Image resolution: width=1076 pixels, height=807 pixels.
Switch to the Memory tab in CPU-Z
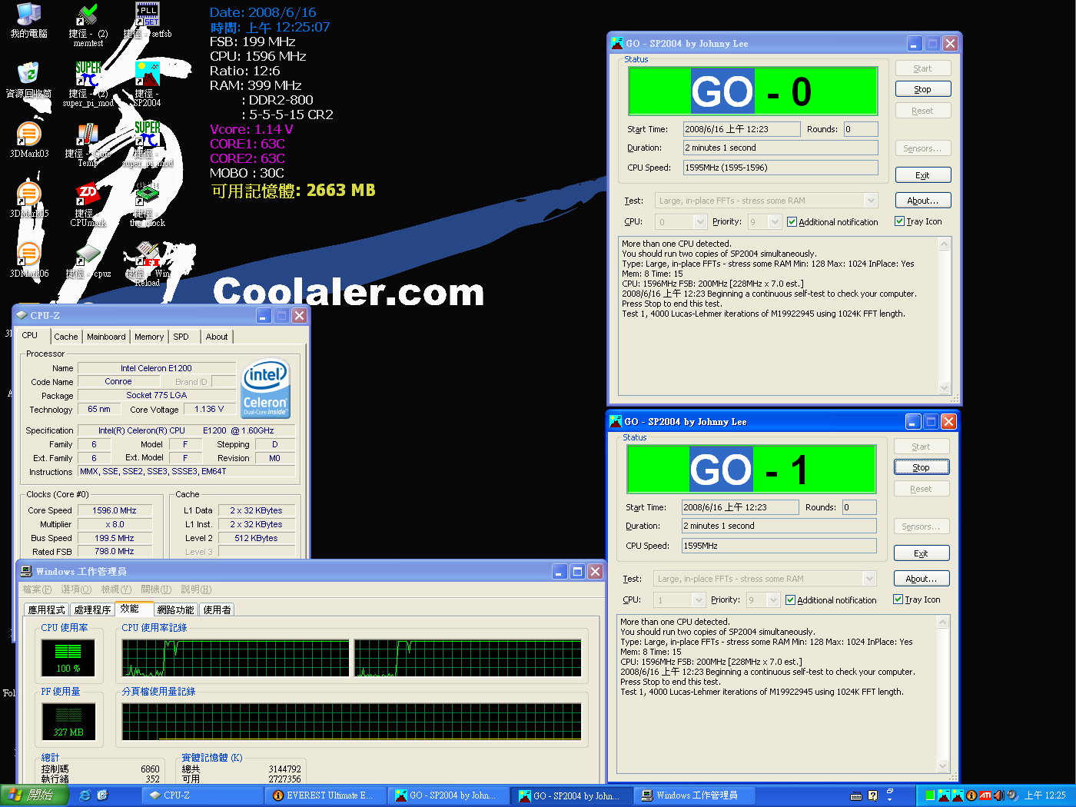pos(149,337)
